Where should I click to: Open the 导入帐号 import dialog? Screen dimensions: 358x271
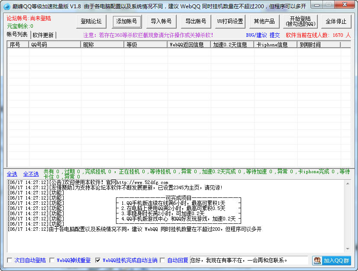click(161, 22)
